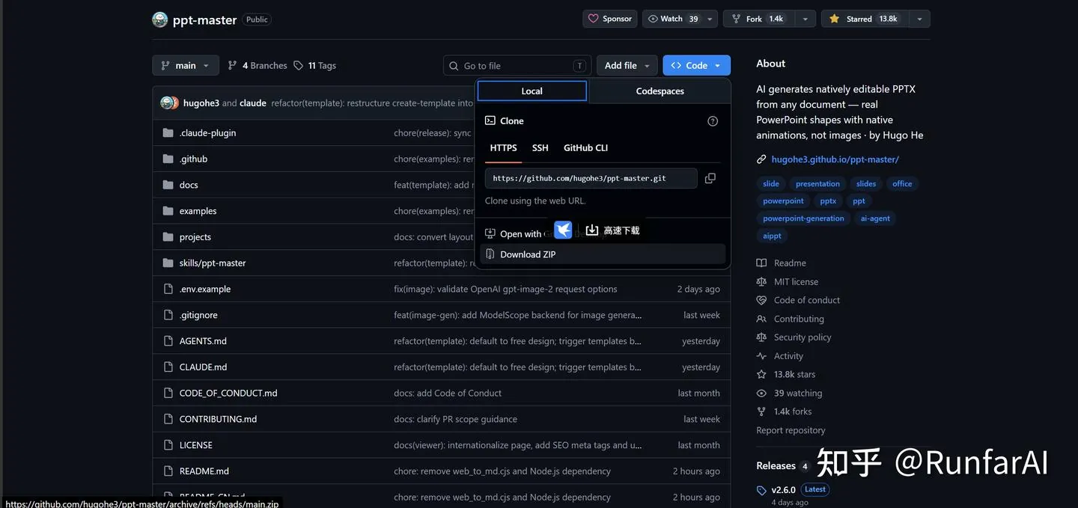Click the Clone terminal icon

tap(490, 120)
